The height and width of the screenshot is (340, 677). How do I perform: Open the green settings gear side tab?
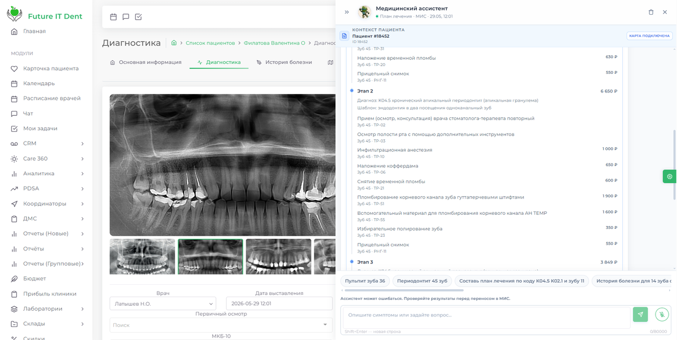670,176
